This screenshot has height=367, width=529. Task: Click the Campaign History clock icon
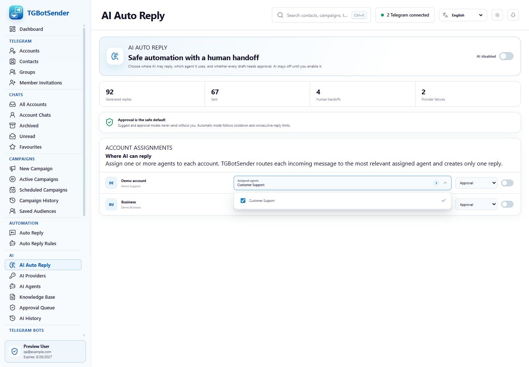click(x=12, y=200)
